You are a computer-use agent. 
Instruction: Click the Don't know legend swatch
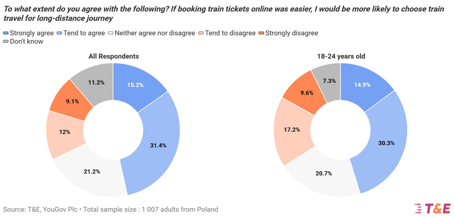pyautogui.click(x=5, y=42)
